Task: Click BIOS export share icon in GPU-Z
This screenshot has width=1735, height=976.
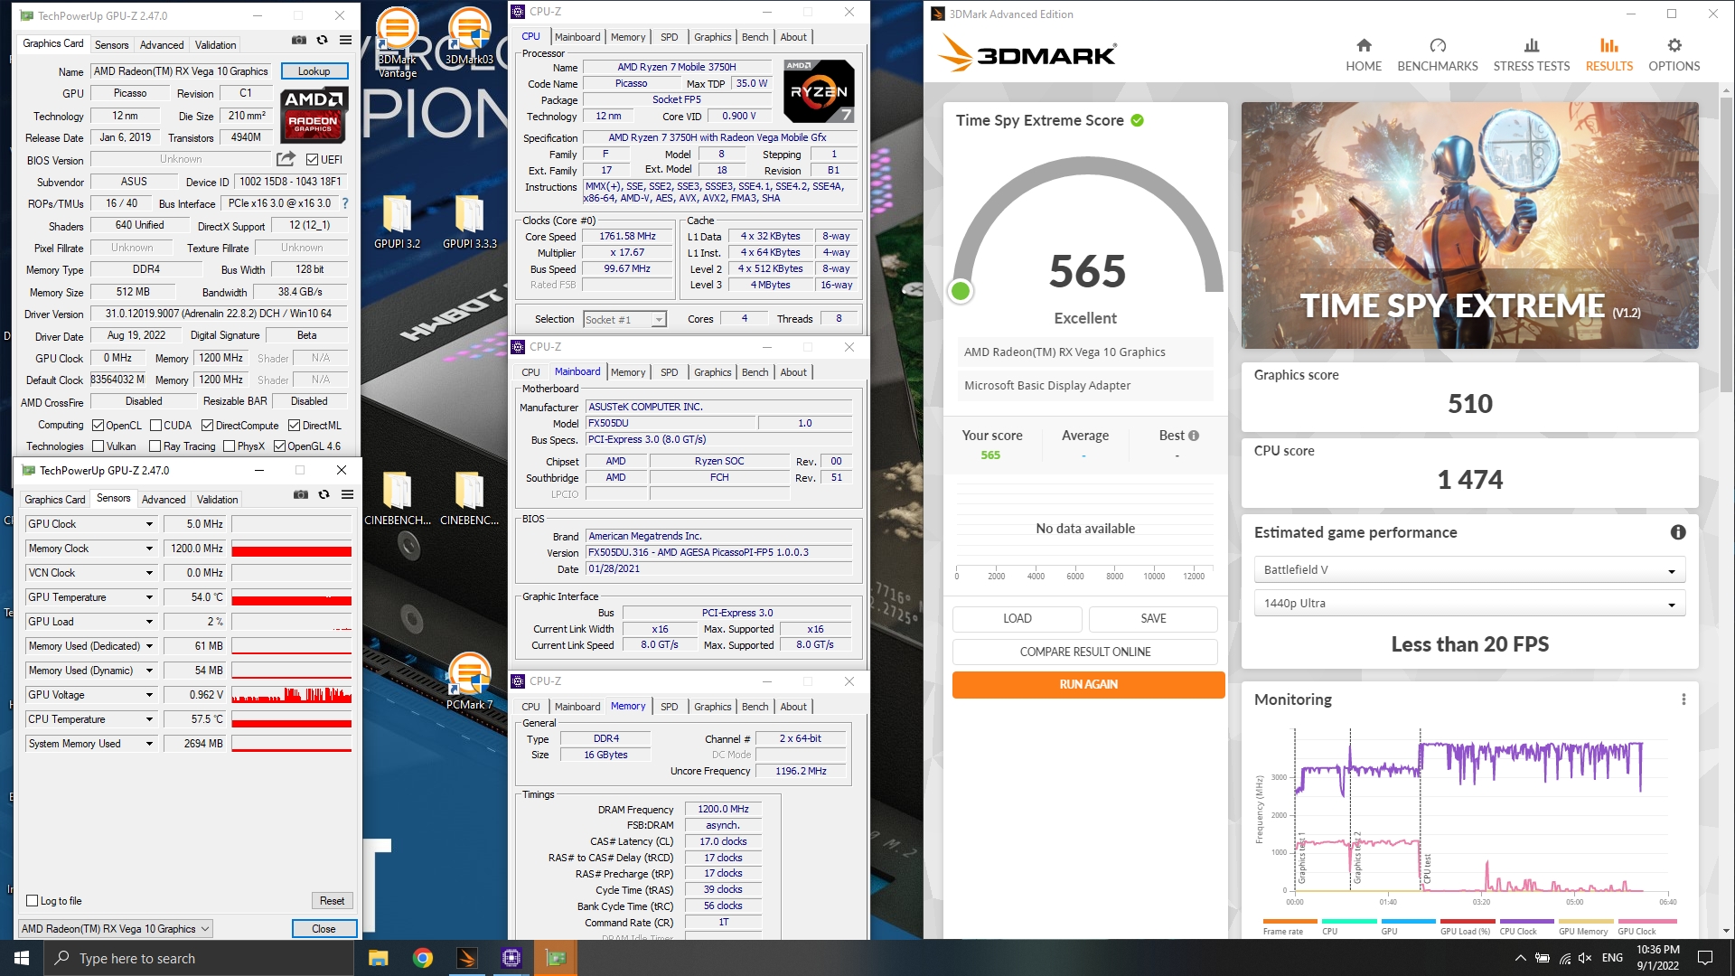Action: coord(286,159)
